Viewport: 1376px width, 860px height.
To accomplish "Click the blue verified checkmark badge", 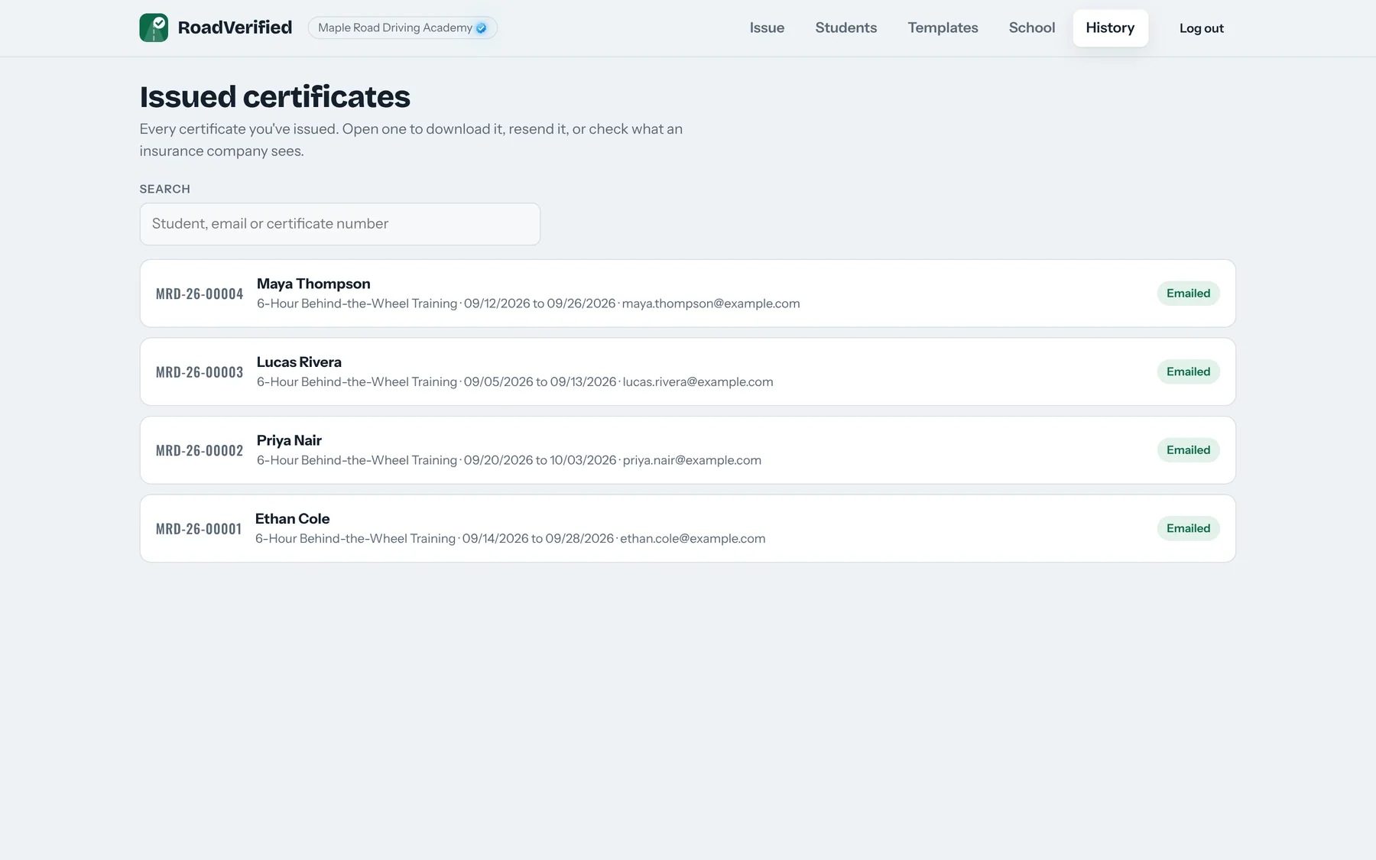I will (x=481, y=28).
